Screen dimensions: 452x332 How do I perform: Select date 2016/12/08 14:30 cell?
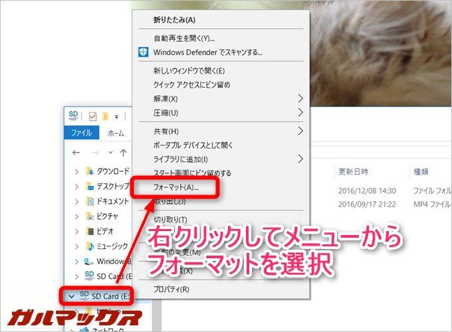click(x=367, y=191)
